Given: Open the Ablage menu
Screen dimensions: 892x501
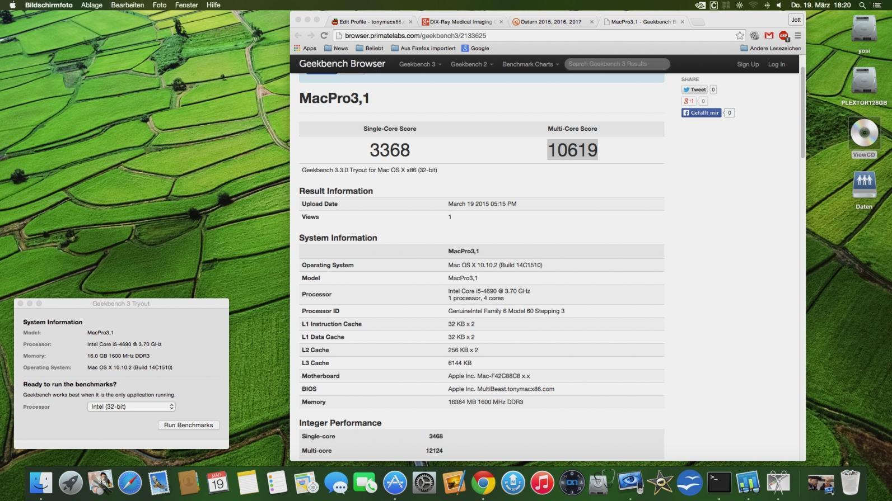Looking at the screenshot, I should 92,5.
